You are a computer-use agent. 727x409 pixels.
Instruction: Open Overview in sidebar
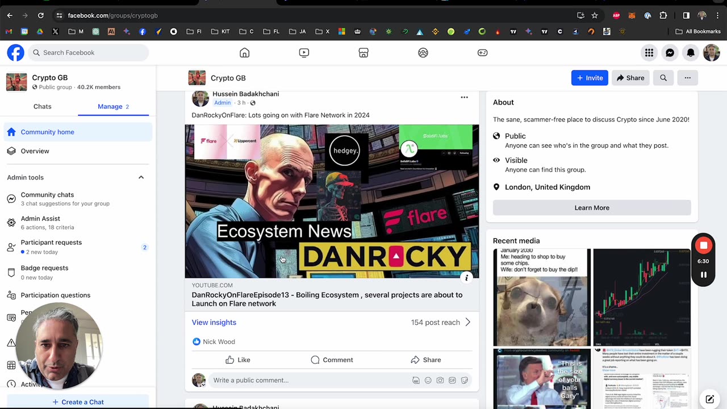[x=78, y=151]
